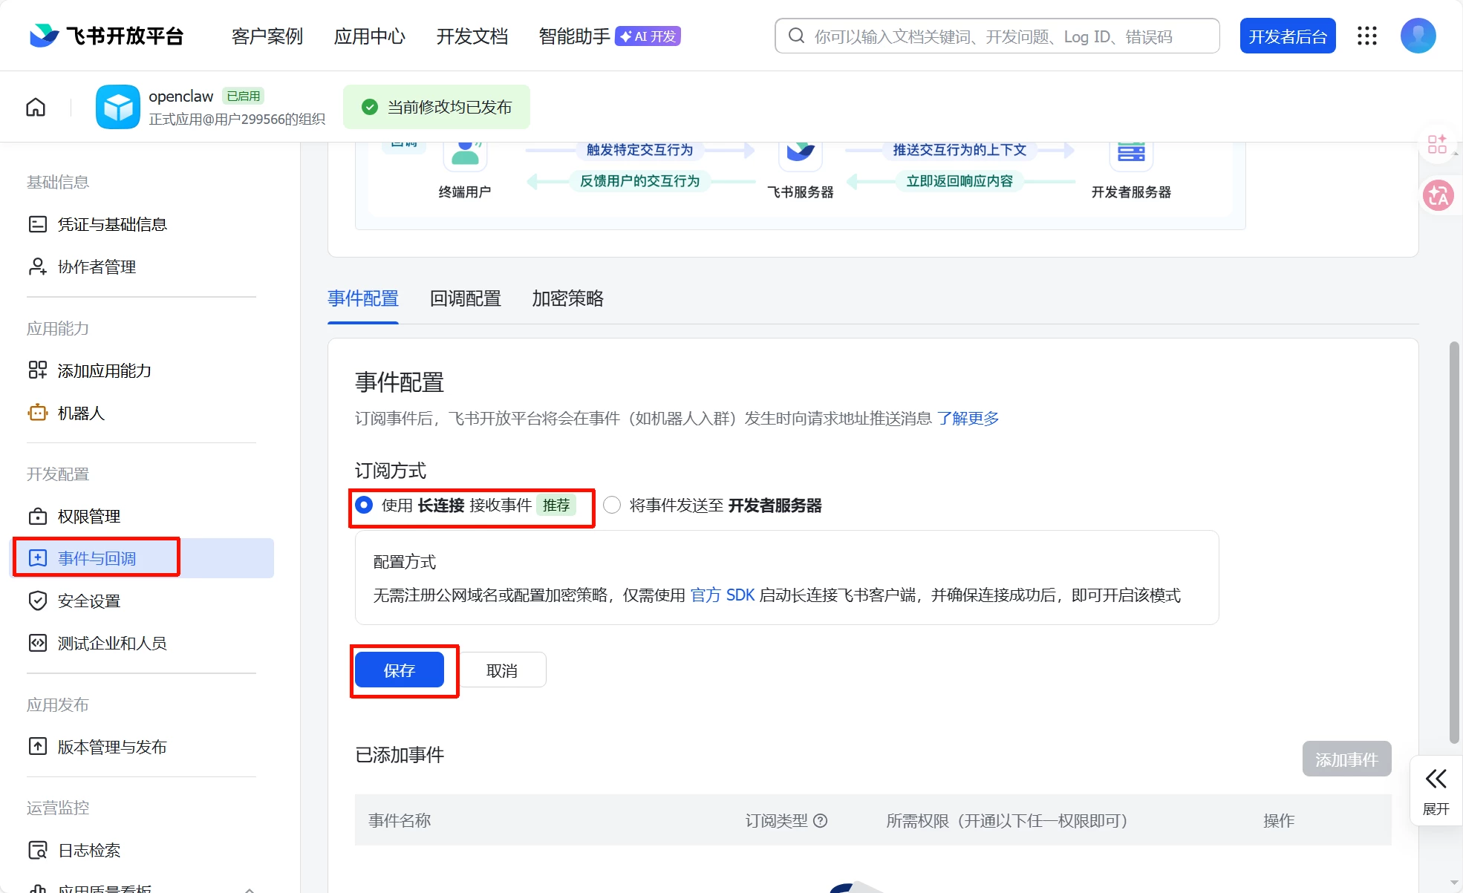Click the subscription type help icon
This screenshot has width=1463, height=893.
click(821, 820)
